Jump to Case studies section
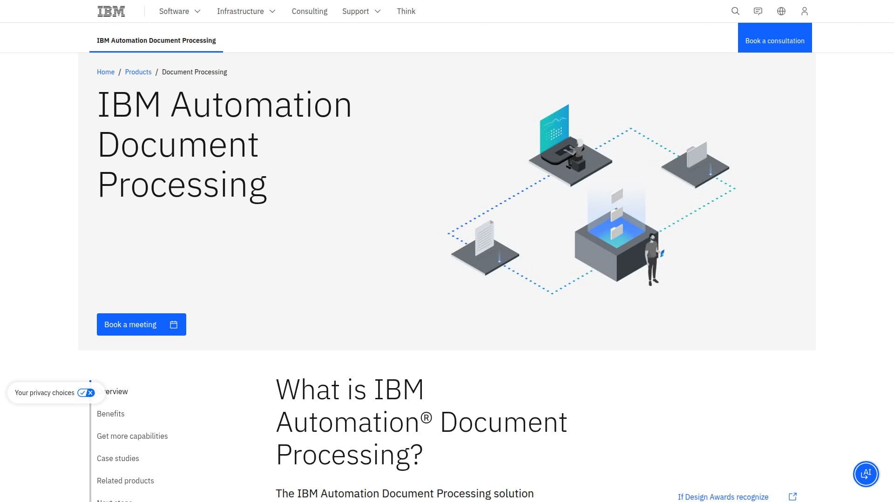Image resolution: width=894 pixels, height=502 pixels. coord(118,458)
